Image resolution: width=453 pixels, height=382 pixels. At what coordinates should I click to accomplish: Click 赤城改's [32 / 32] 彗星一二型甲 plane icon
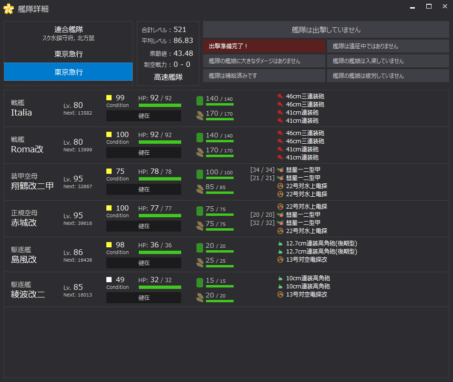click(x=280, y=223)
